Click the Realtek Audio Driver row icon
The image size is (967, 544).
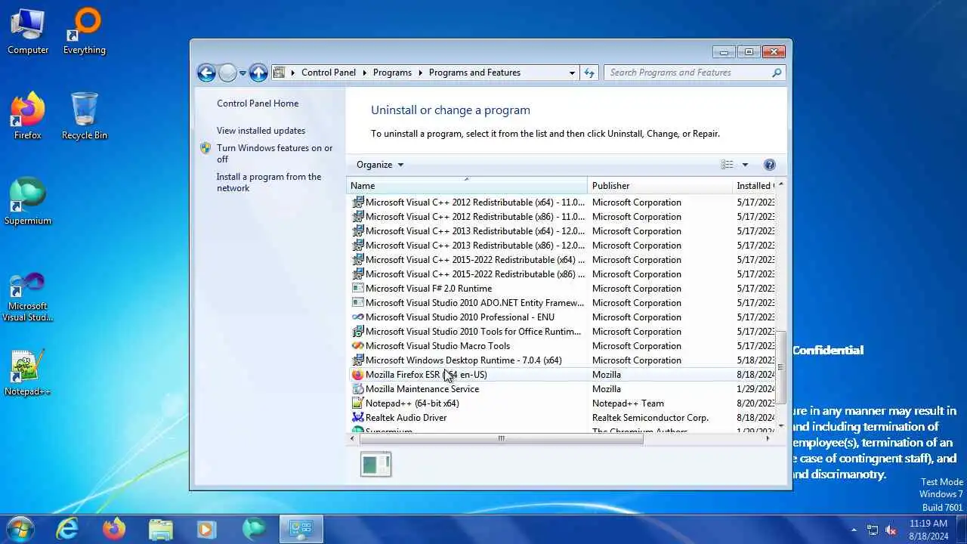[x=358, y=418]
